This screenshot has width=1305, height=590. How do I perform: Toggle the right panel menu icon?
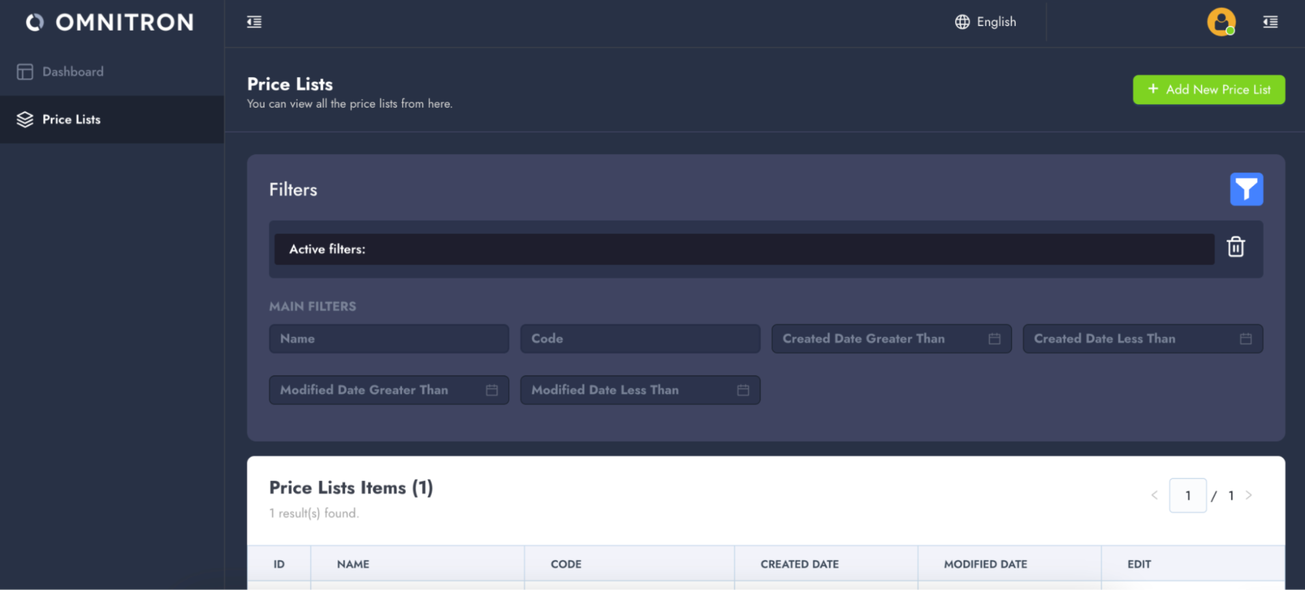pyautogui.click(x=1270, y=22)
